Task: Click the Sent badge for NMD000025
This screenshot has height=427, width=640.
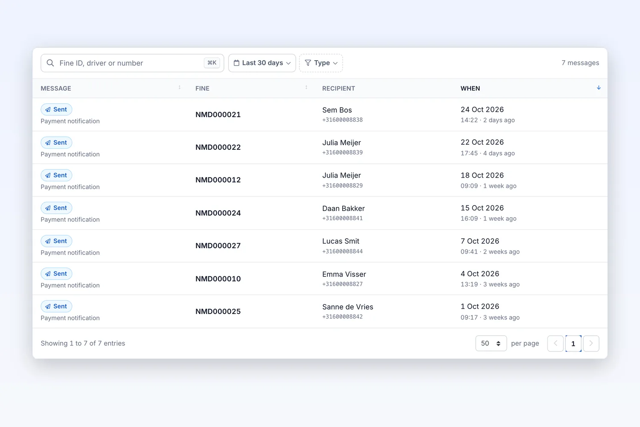Action: coord(56,306)
